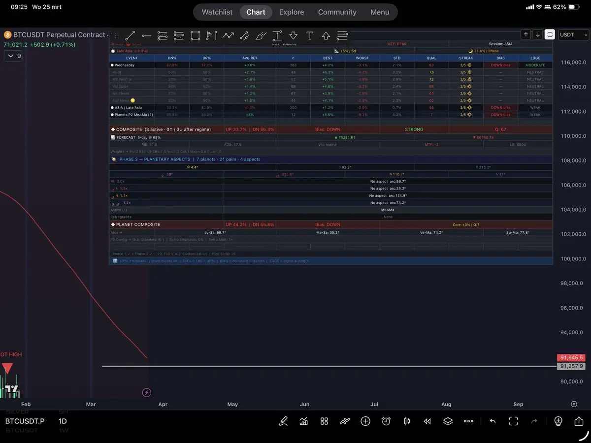Screen dimensions: 591x443
Task: Start bar replay with the rewind icon
Action: [x=427, y=421]
